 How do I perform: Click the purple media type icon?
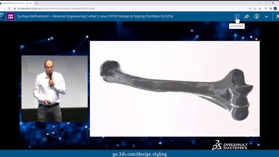[x=10, y=17]
